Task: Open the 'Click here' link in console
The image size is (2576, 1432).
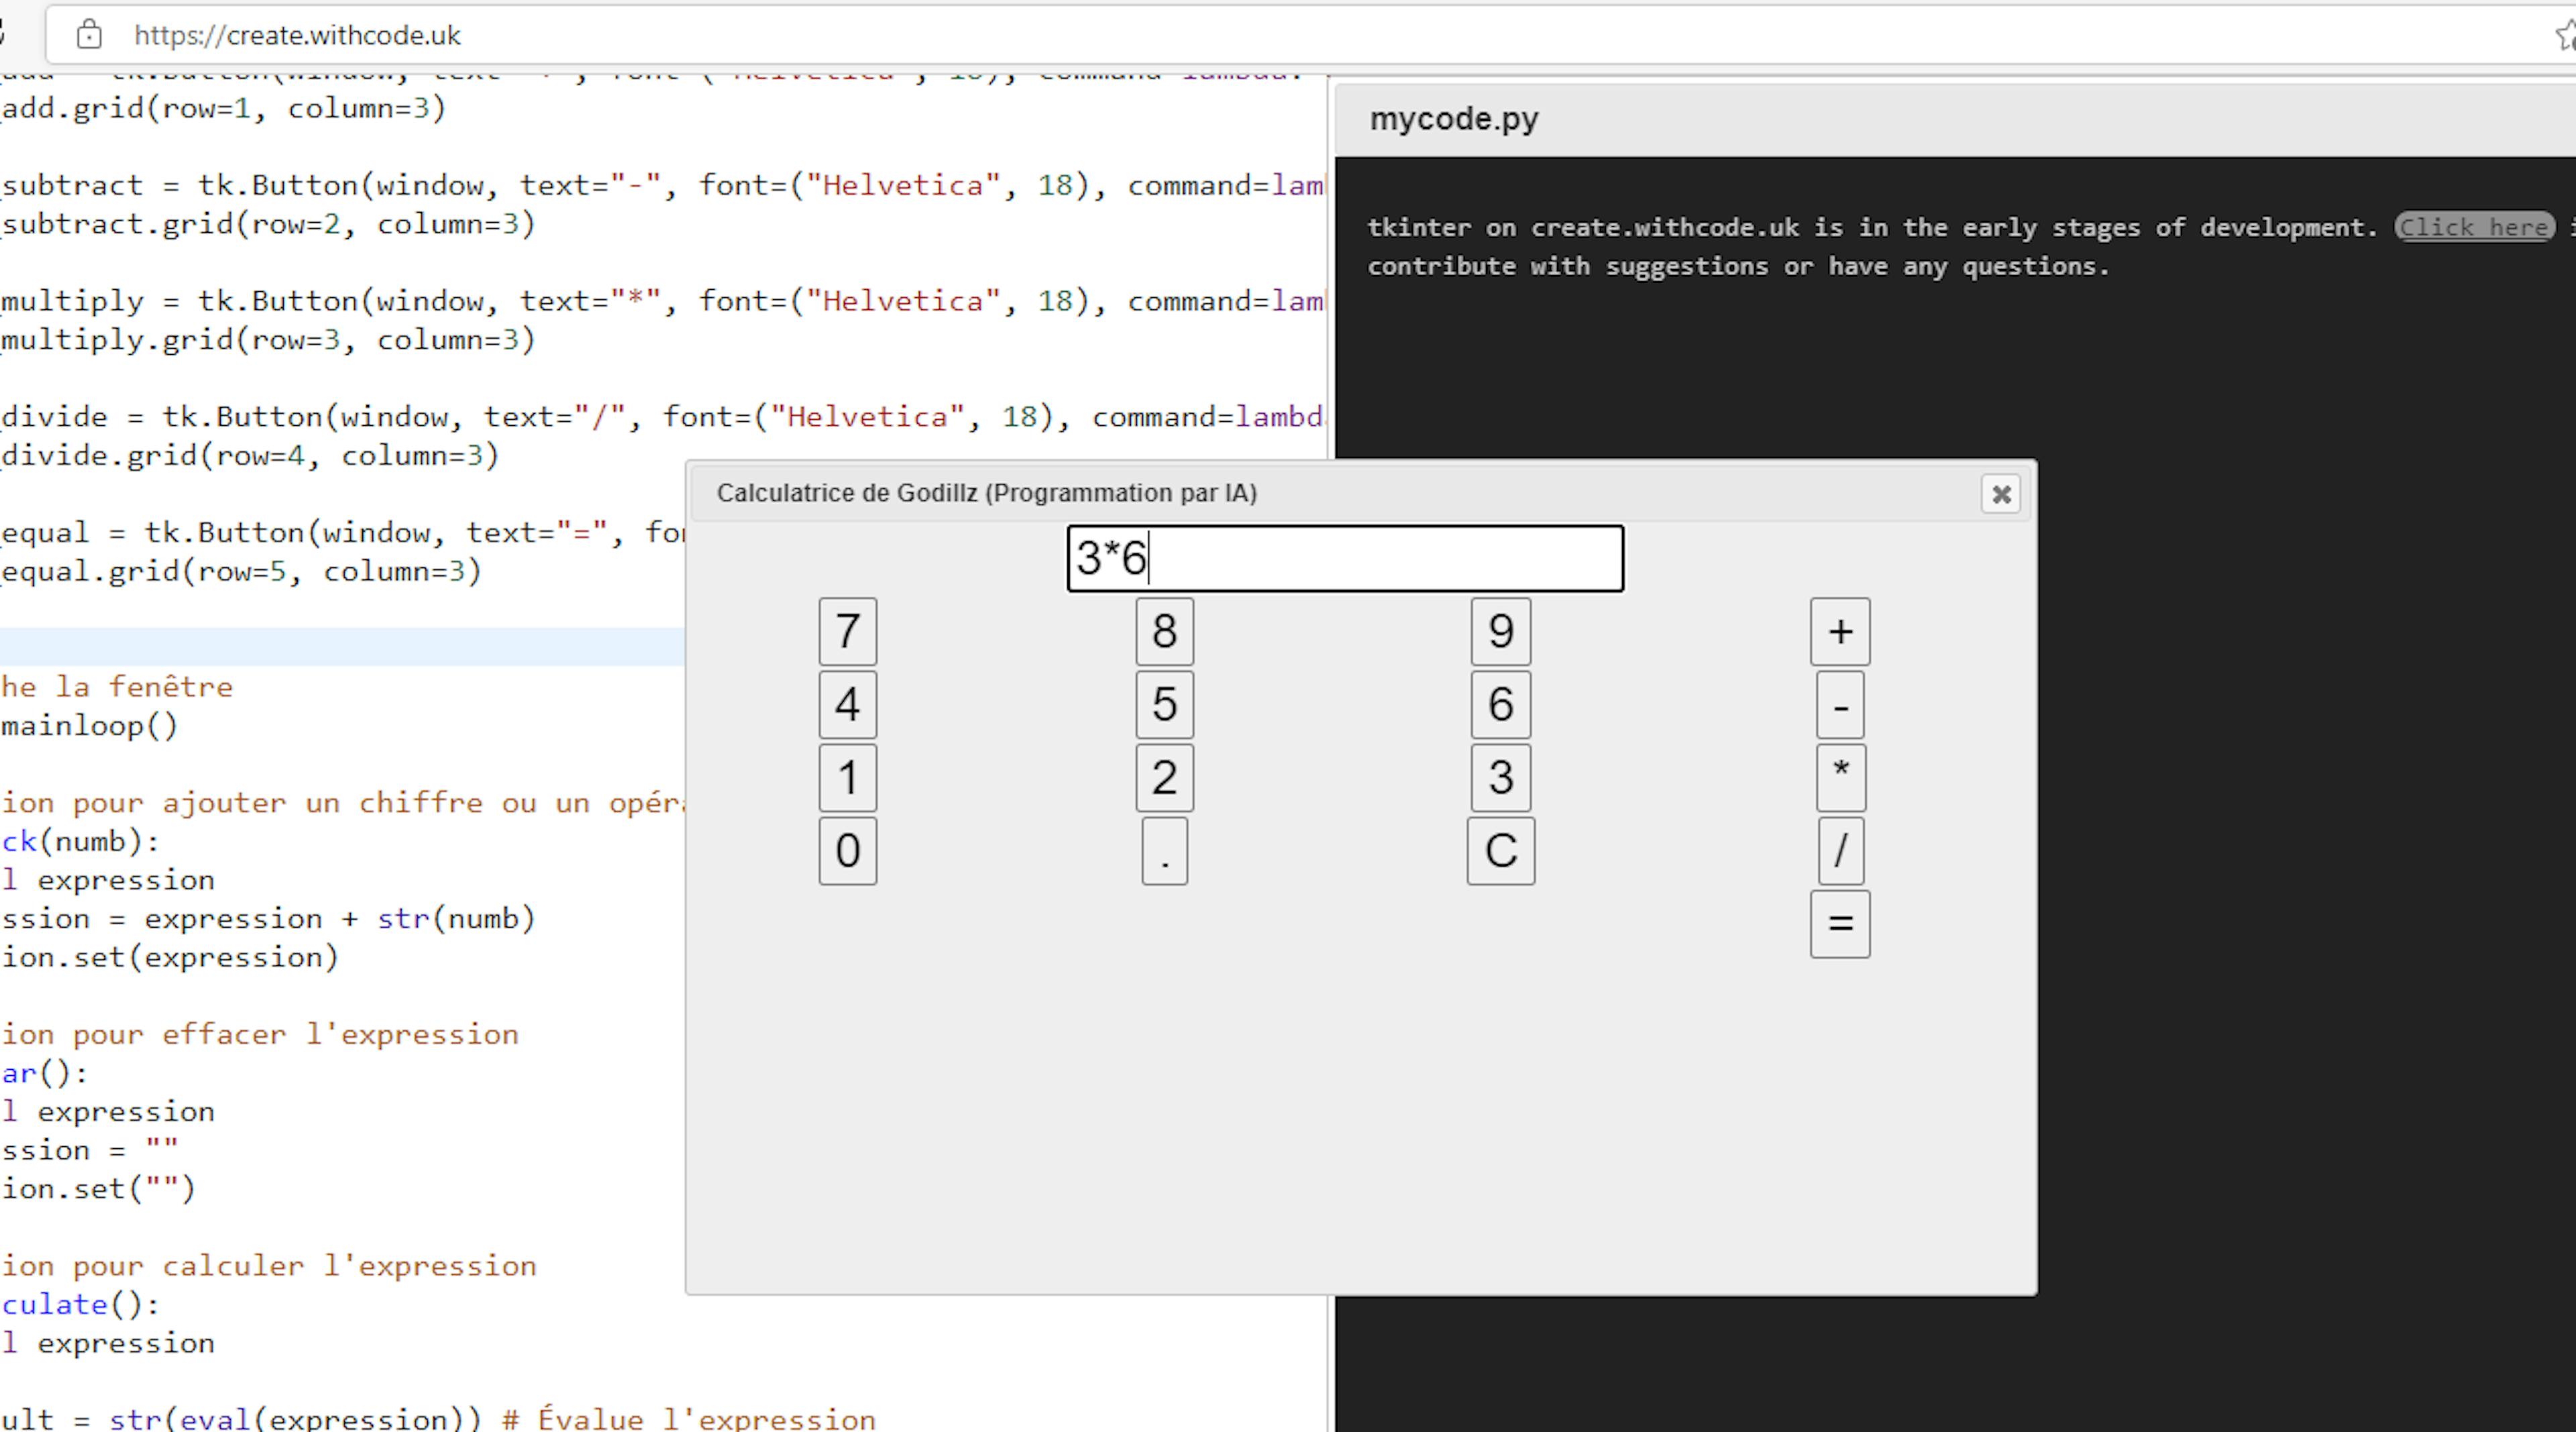Action: pyautogui.click(x=2474, y=227)
